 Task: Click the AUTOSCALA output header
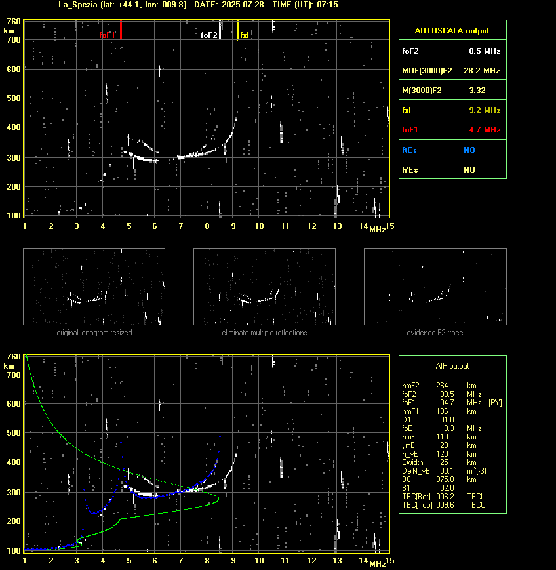(452, 31)
